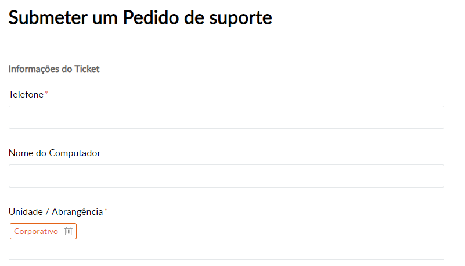Focus the Telefone input field
465x266 pixels.
point(226,117)
